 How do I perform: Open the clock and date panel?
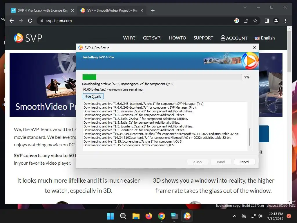pyautogui.click(x=275, y=216)
